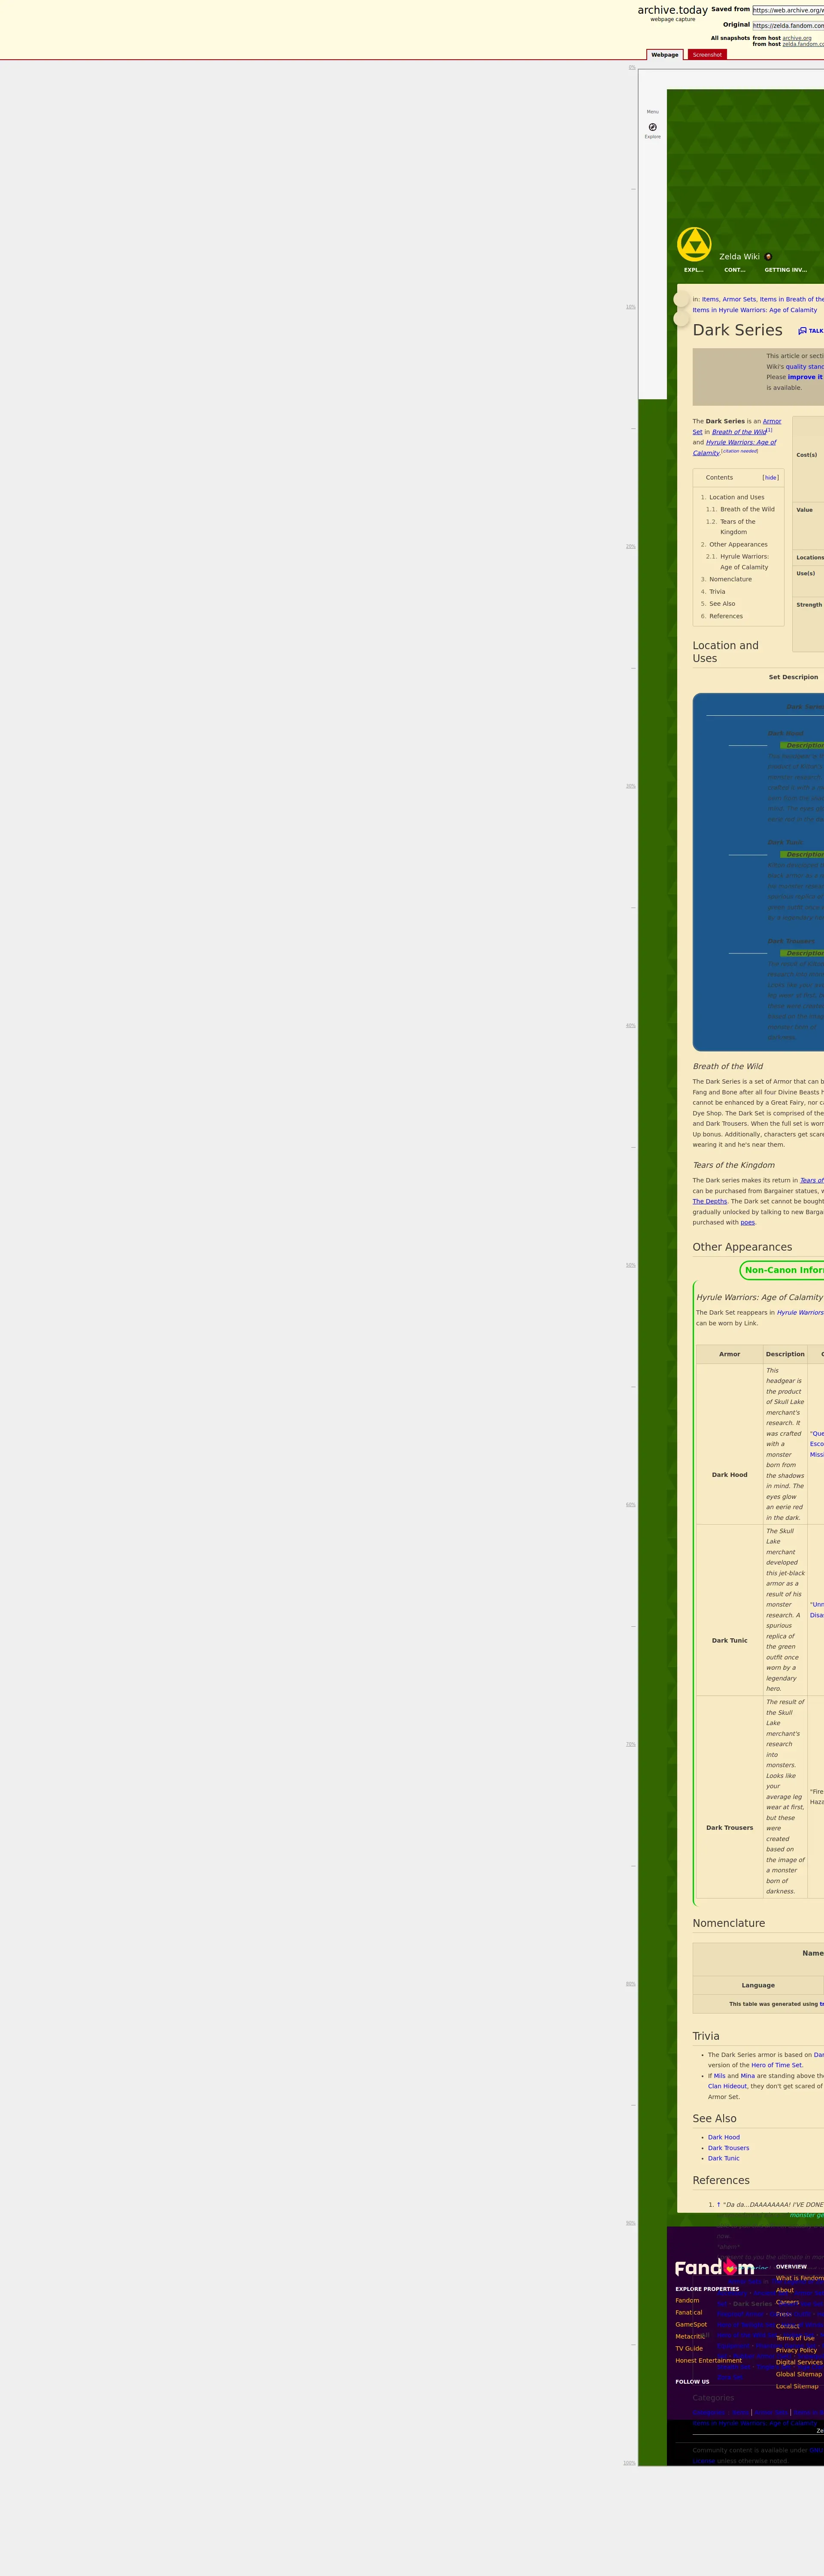Open the Explore wiki navigation dropdown
The width and height of the screenshot is (824, 2576).
click(693, 270)
